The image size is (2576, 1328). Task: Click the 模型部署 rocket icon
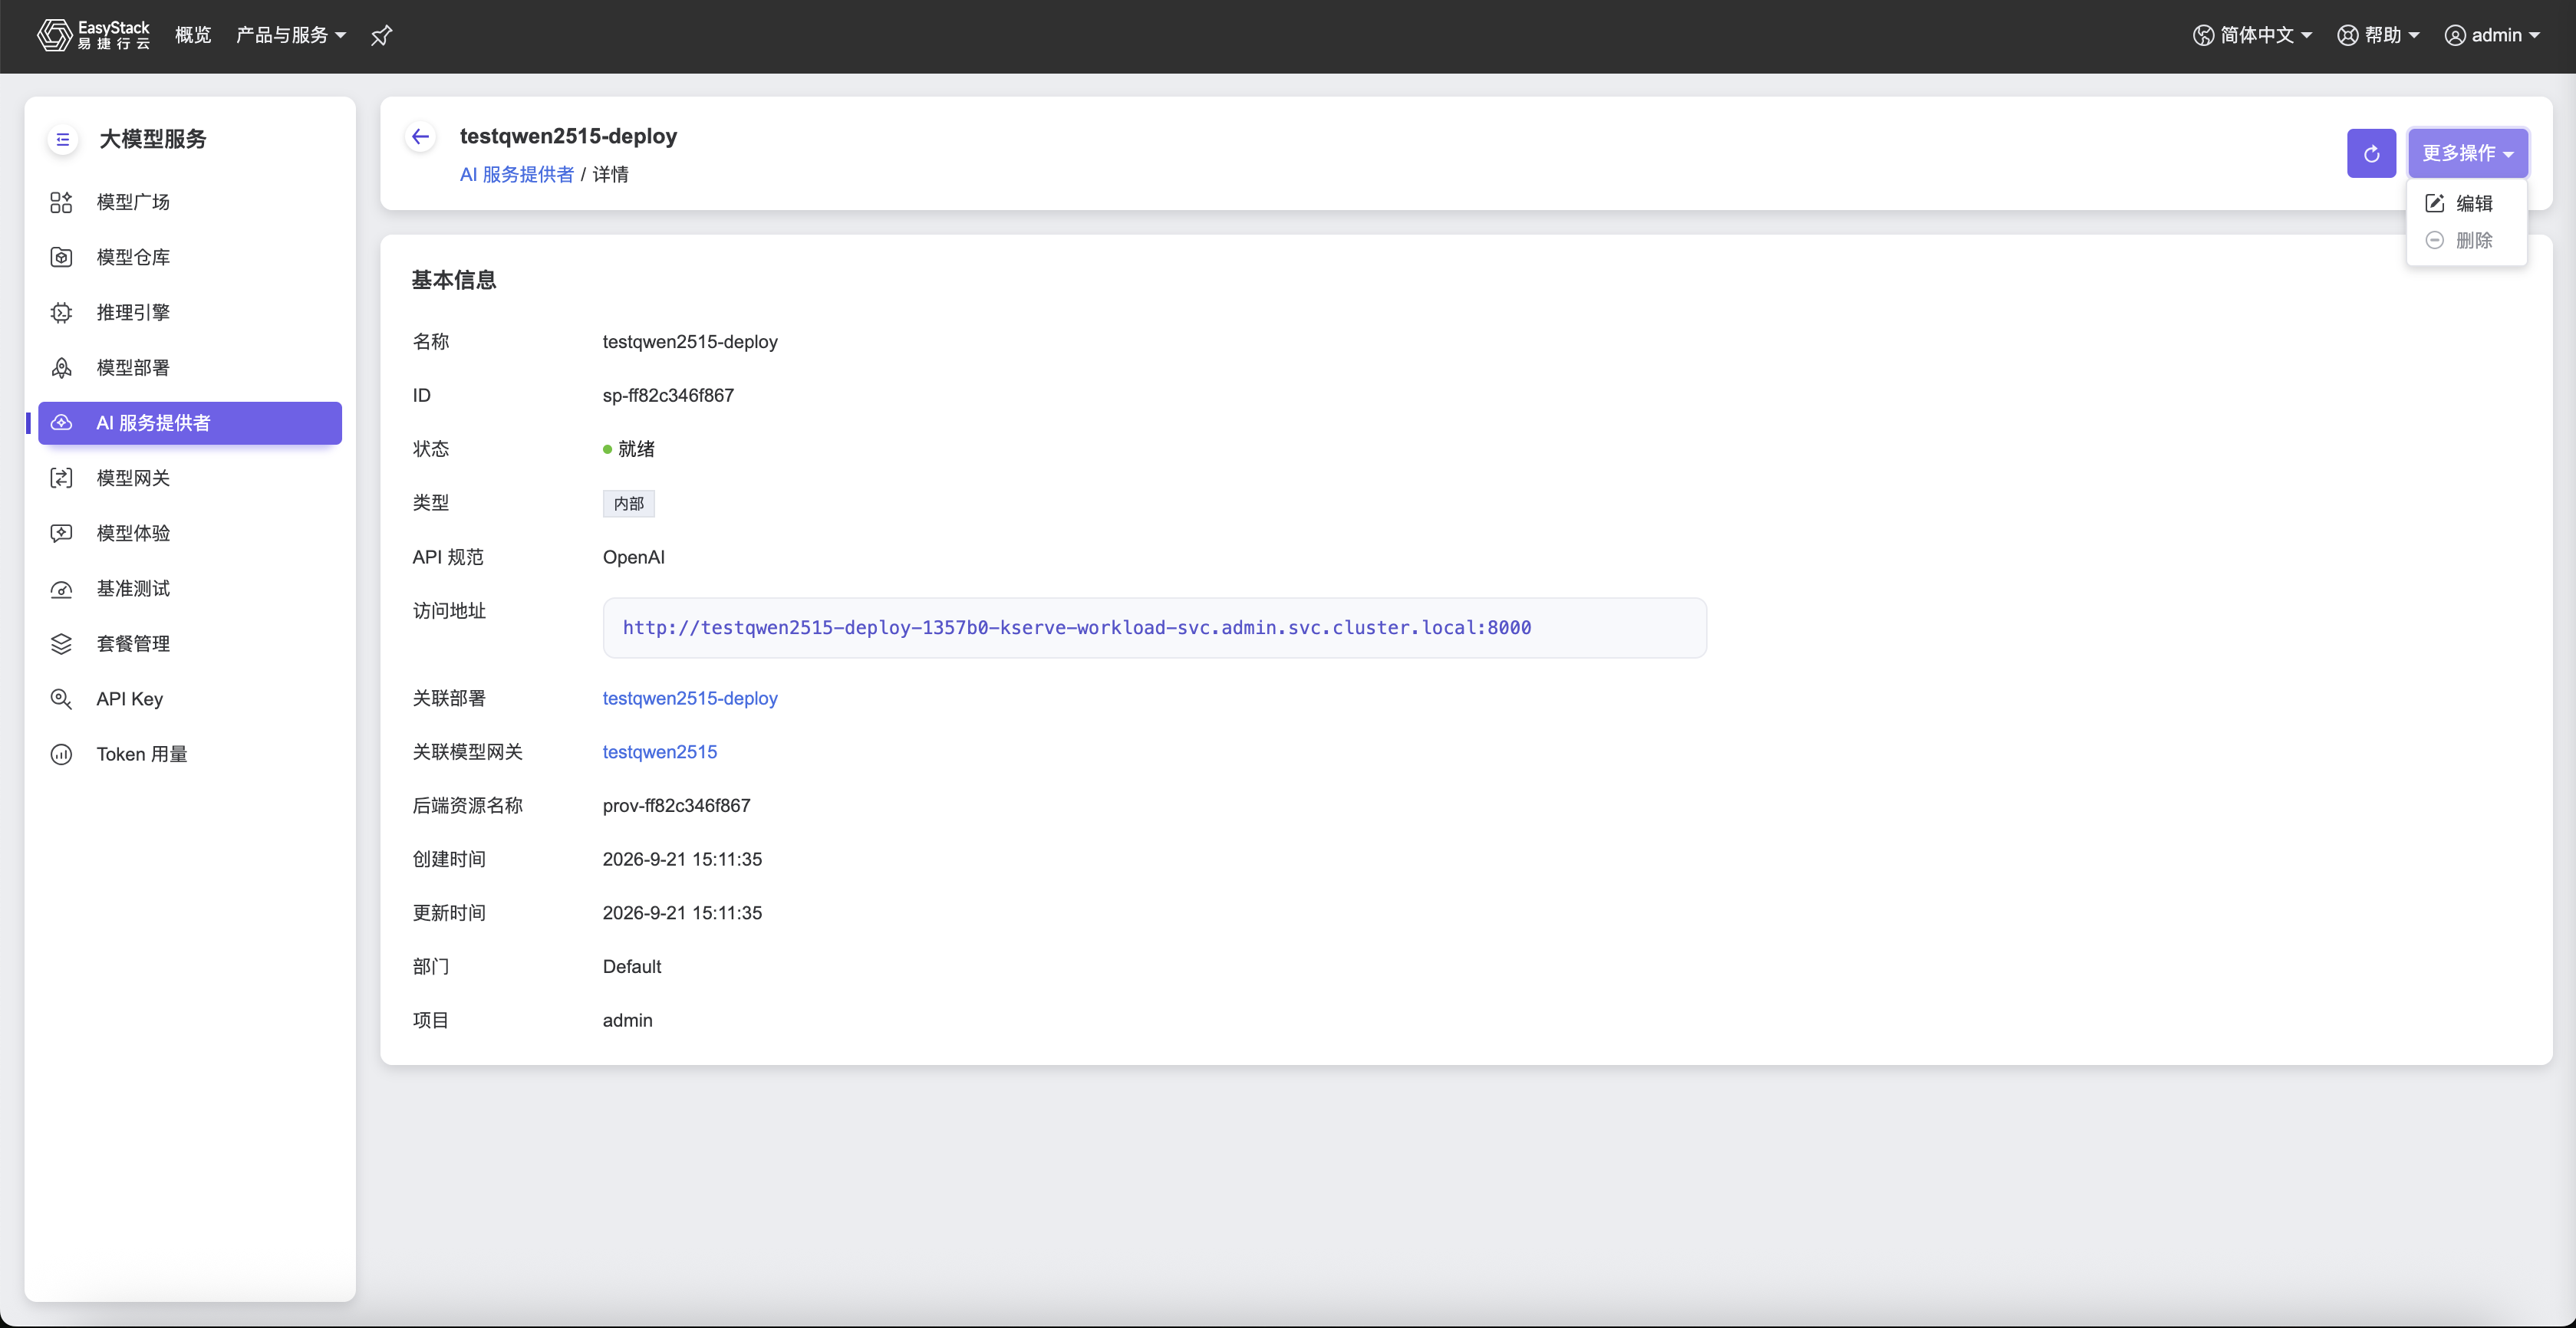pyautogui.click(x=61, y=368)
